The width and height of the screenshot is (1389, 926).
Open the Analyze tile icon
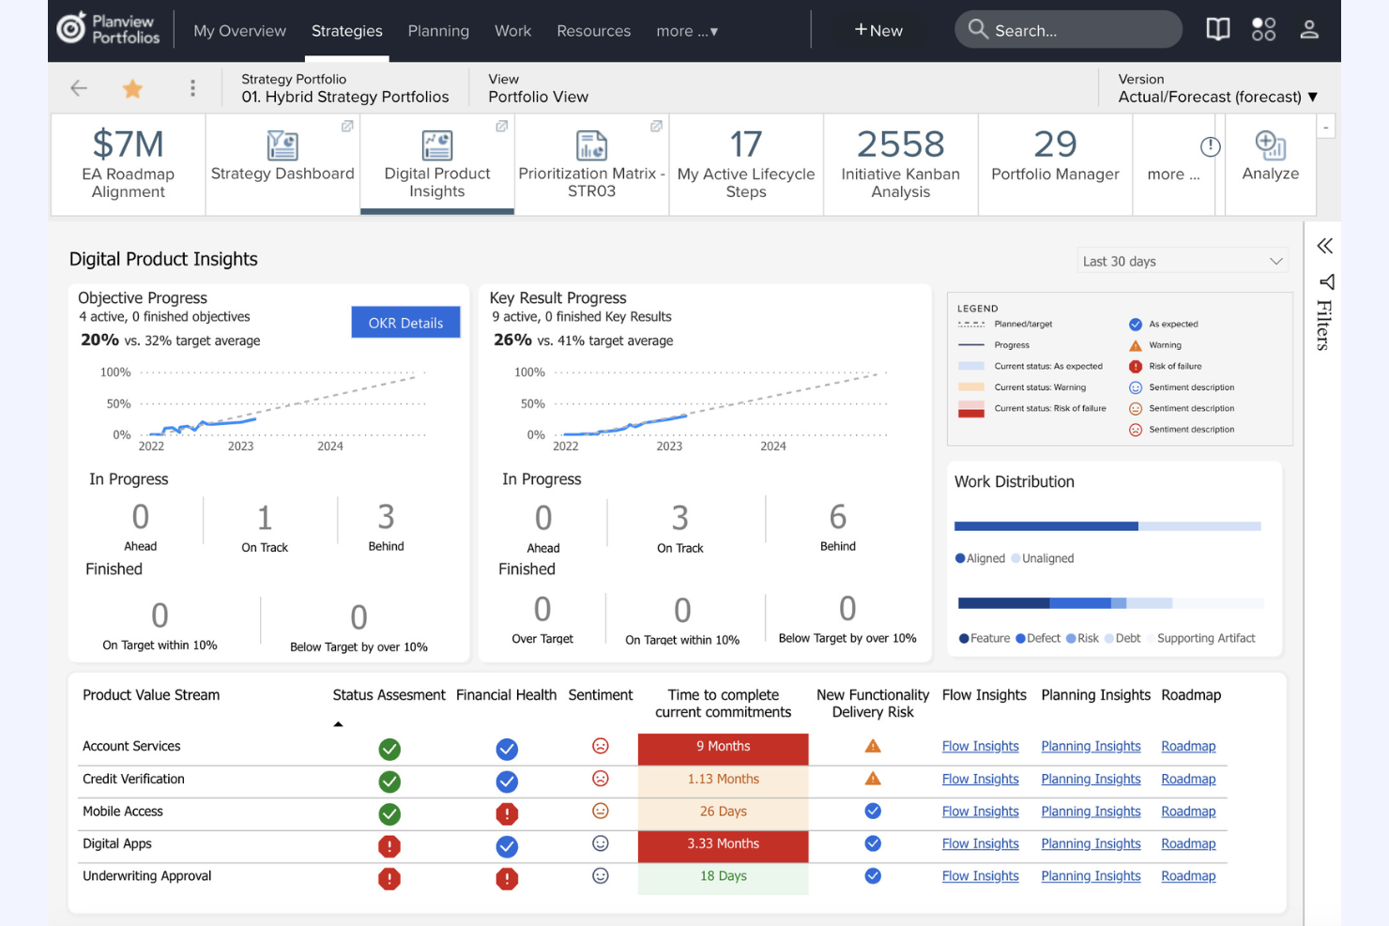point(1271,145)
